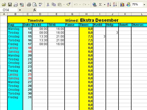Select the Format Painter brush
Image resolution: width=147 pixels, height=110 pixels.
[68, 4]
